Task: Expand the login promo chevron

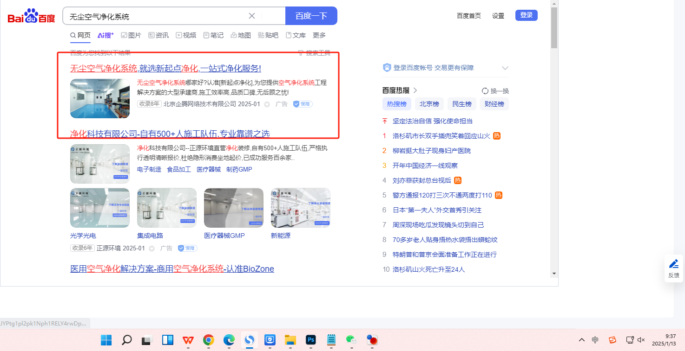Action: point(505,68)
